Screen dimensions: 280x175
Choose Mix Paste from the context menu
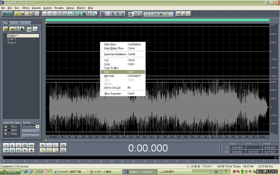[x=123, y=76]
